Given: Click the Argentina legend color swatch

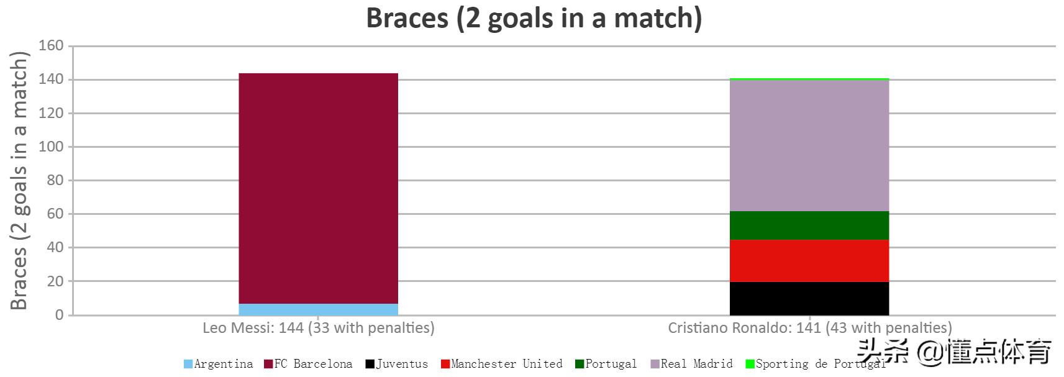Looking at the screenshot, I should coord(188,364).
